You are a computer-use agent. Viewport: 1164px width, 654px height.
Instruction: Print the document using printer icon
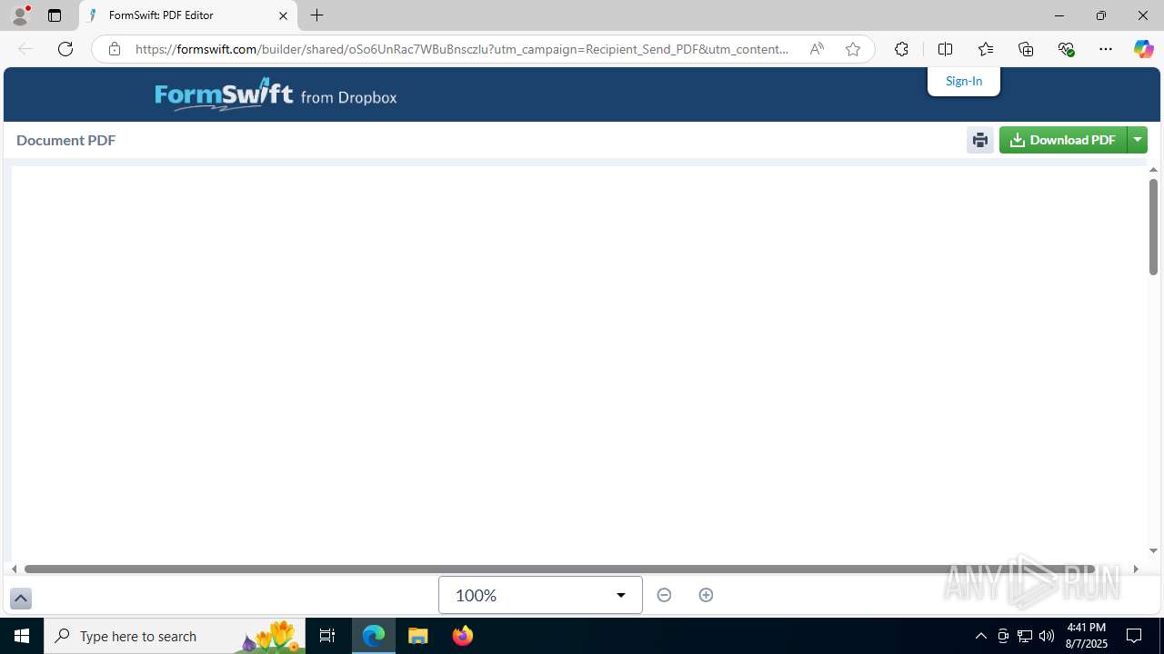979,140
